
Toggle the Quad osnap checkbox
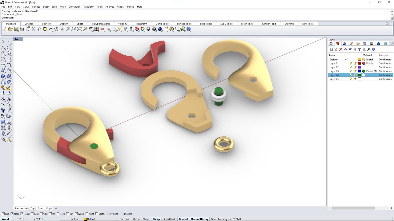[76, 214]
